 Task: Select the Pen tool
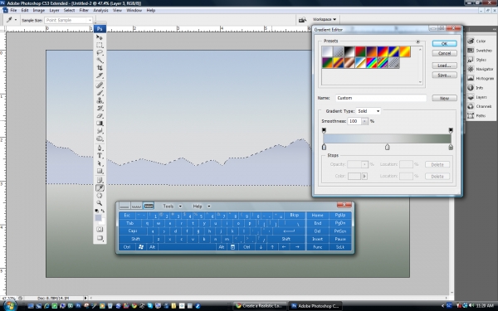pos(100,148)
